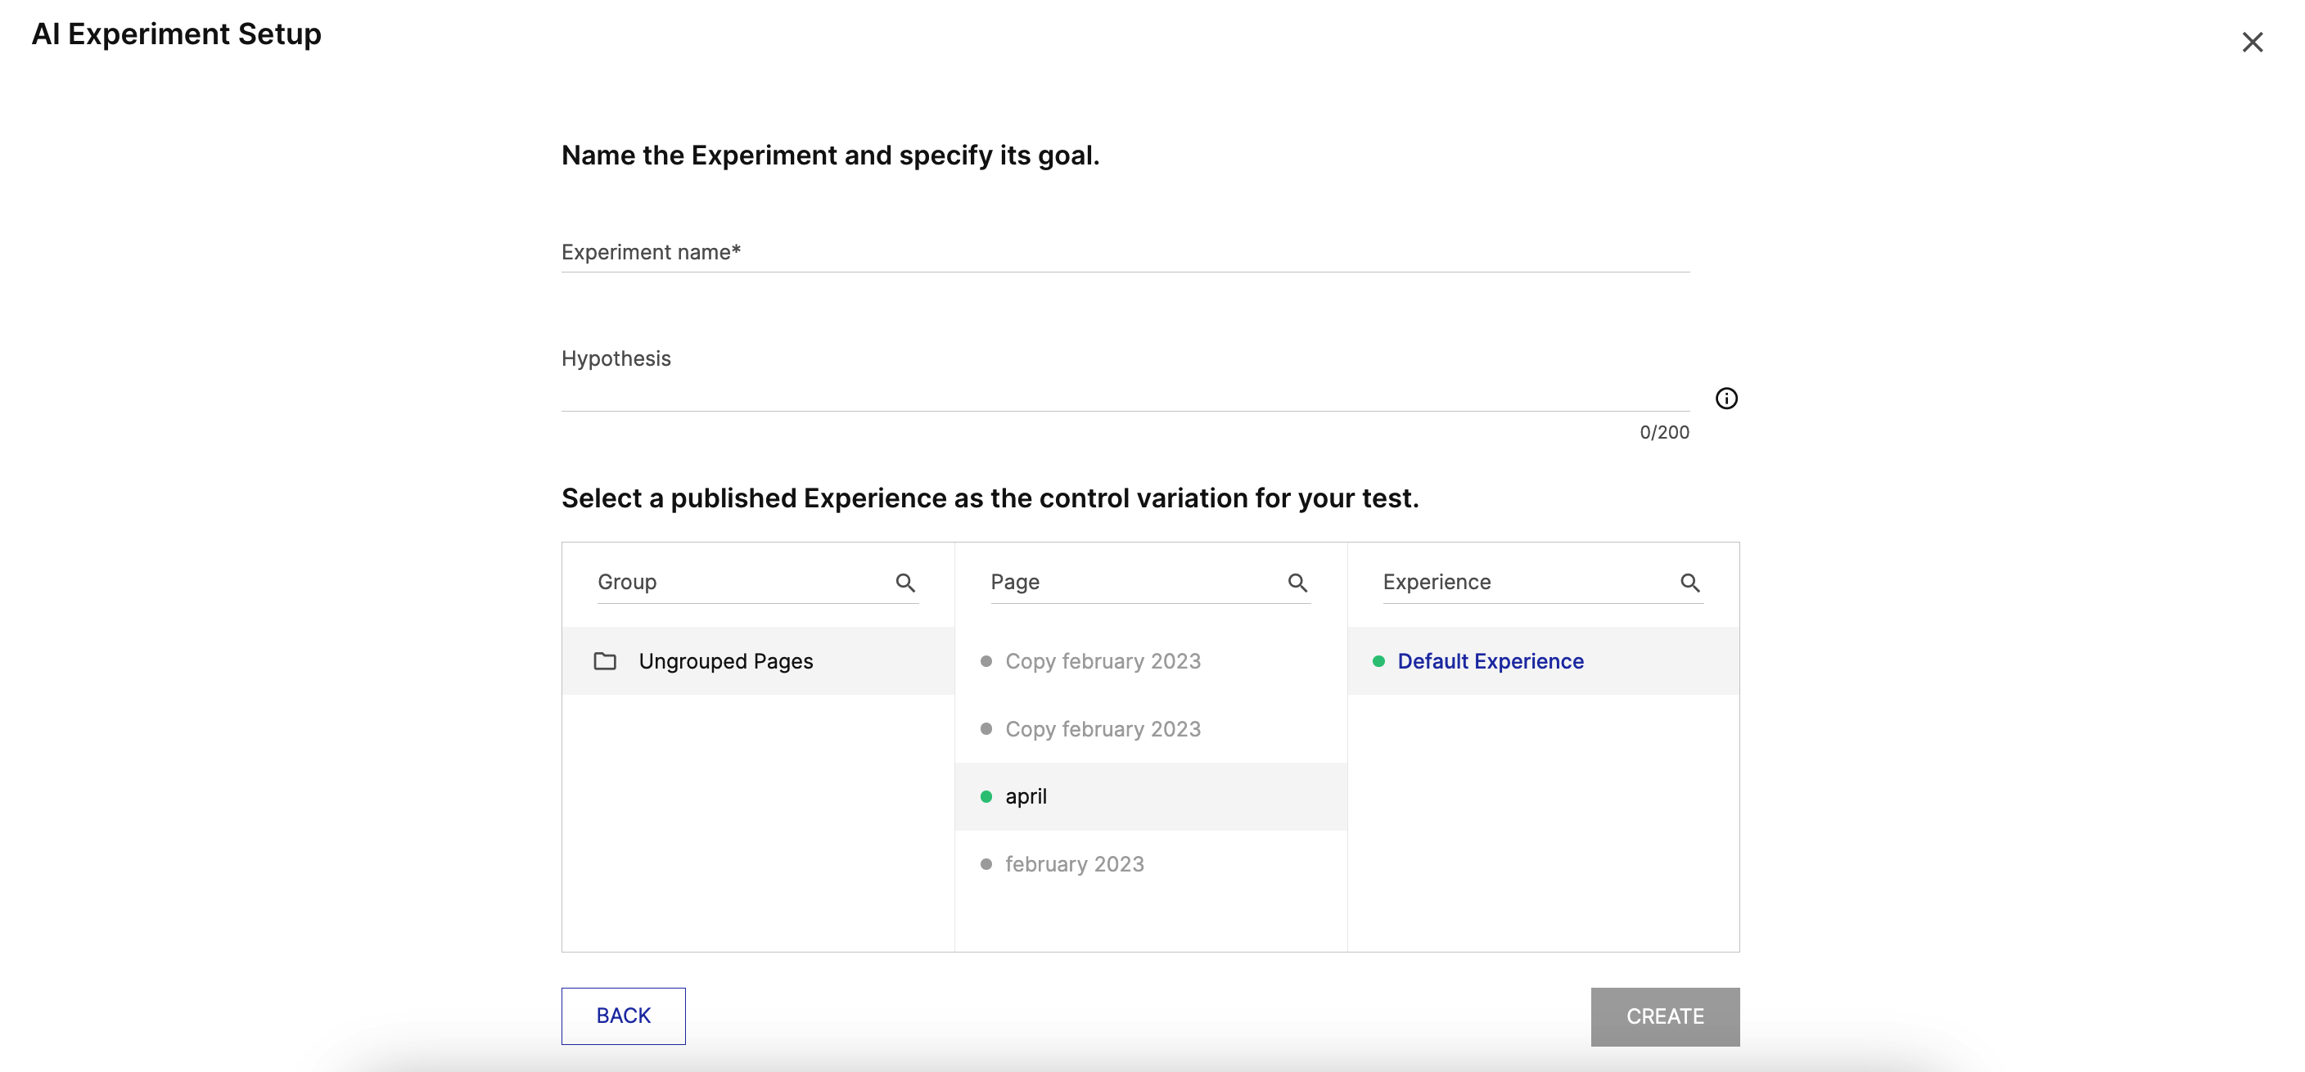Click the Experience search magnifier icon
Screen dimensions: 2305x1072
click(1689, 583)
